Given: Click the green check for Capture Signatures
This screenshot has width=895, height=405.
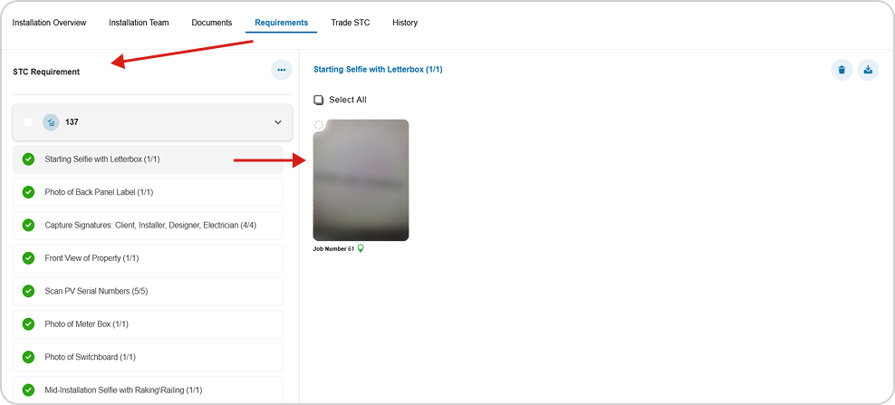Looking at the screenshot, I should point(28,225).
